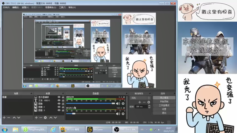Undock the 控件 panel
Image resolution: width=237 pixels, height=133 pixels.
174,93
